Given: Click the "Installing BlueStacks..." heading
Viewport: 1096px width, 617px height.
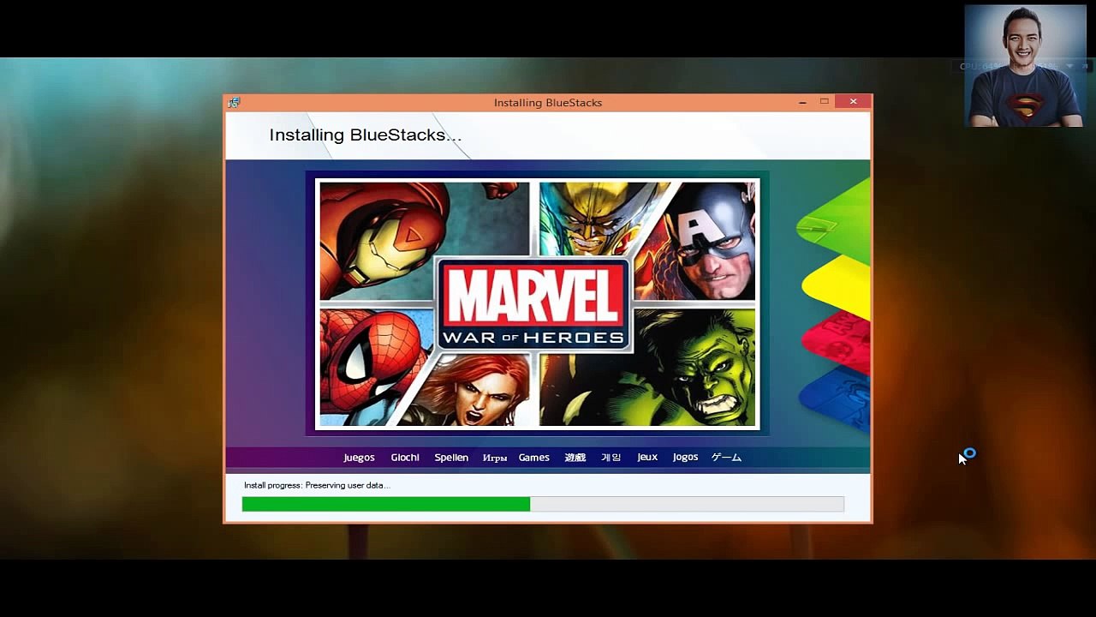Looking at the screenshot, I should coord(366,135).
